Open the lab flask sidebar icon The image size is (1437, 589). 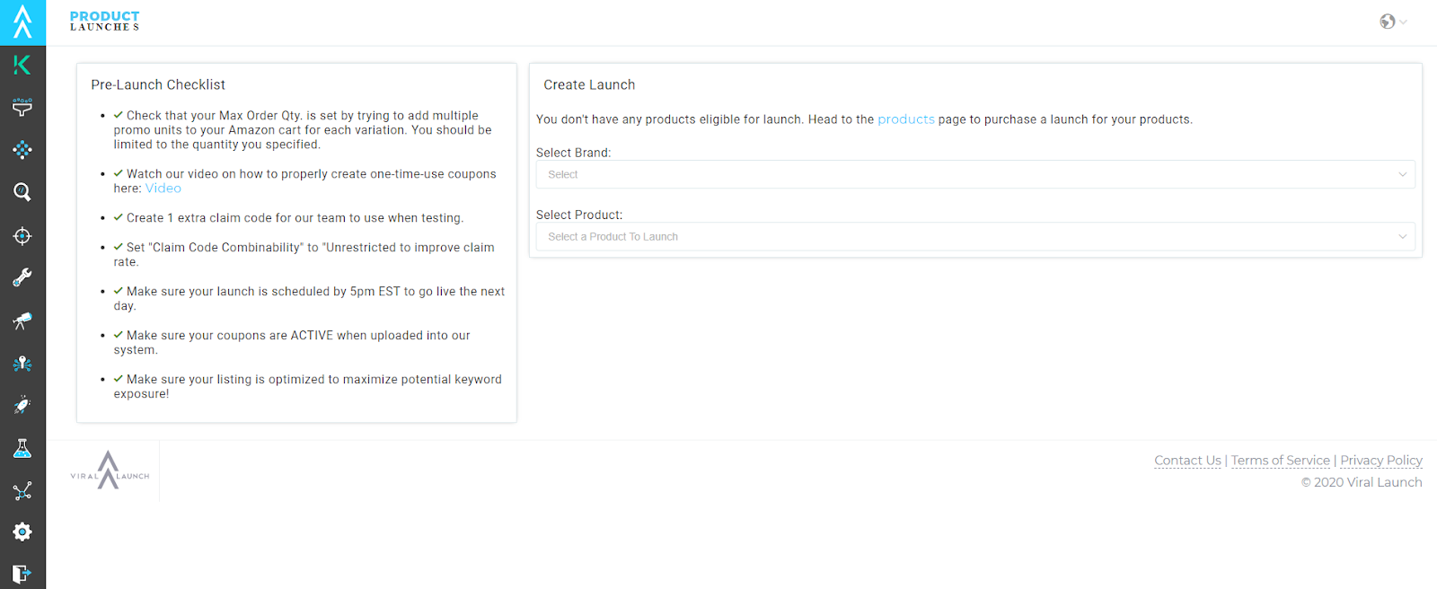click(x=22, y=448)
